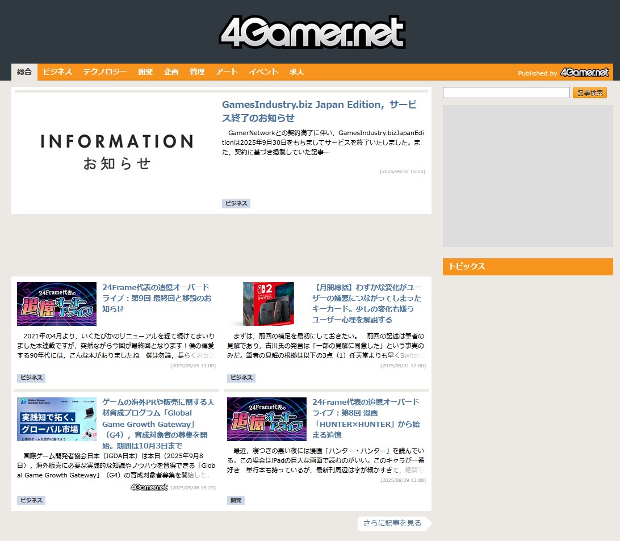Select the 開発 navigation tab
This screenshot has height=541, width=620.
pos(145,72)
